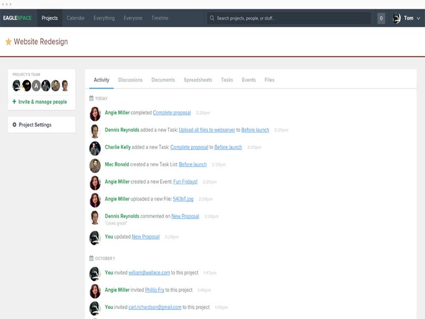
Task: Switch to the Files tab
Action: point(269,80)
